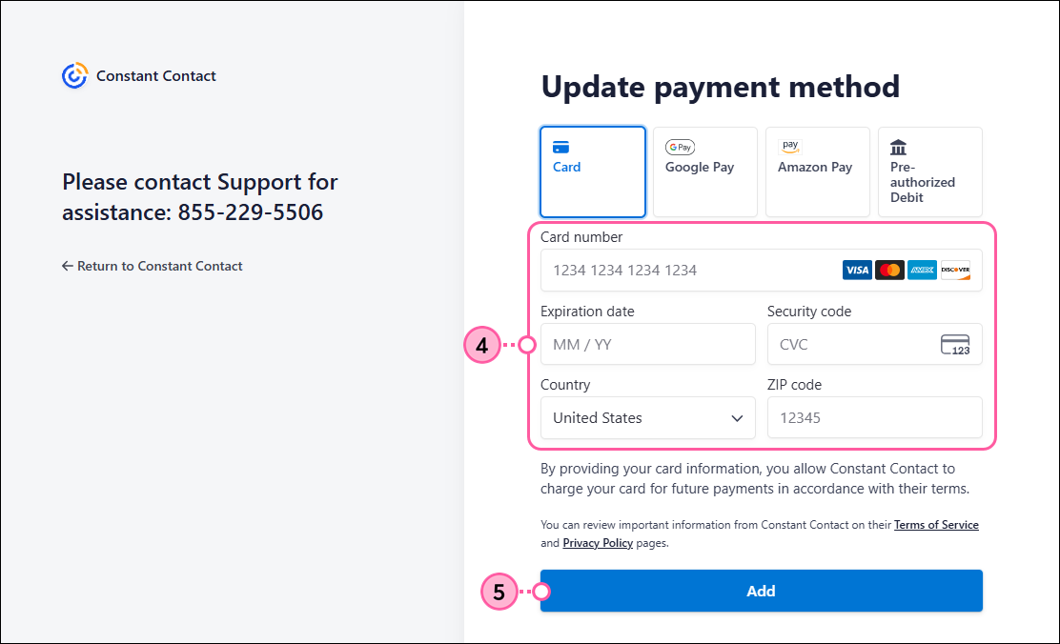Screen dimensions: 1060x644
Task: Open the Terms of Service link
Action: [936, 524]
